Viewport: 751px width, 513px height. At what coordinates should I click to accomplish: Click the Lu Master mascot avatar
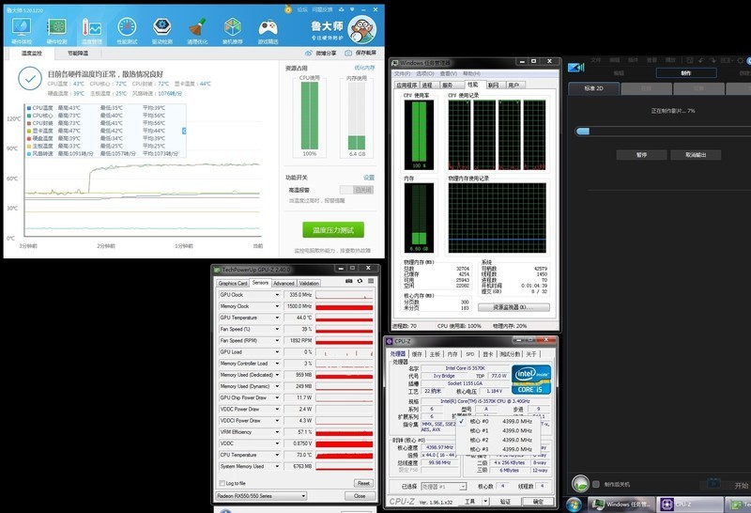[362, 29]
